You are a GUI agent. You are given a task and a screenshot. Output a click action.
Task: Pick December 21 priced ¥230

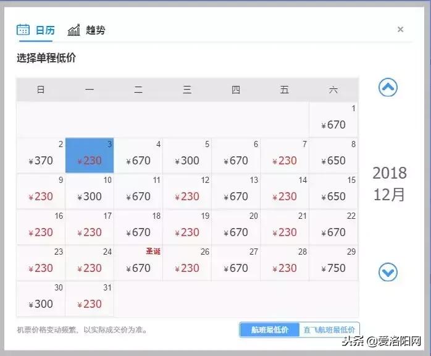click(x=285, y=227)
